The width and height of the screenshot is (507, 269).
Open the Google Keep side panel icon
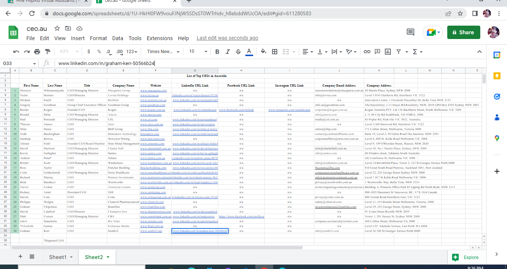click(497, 76)
